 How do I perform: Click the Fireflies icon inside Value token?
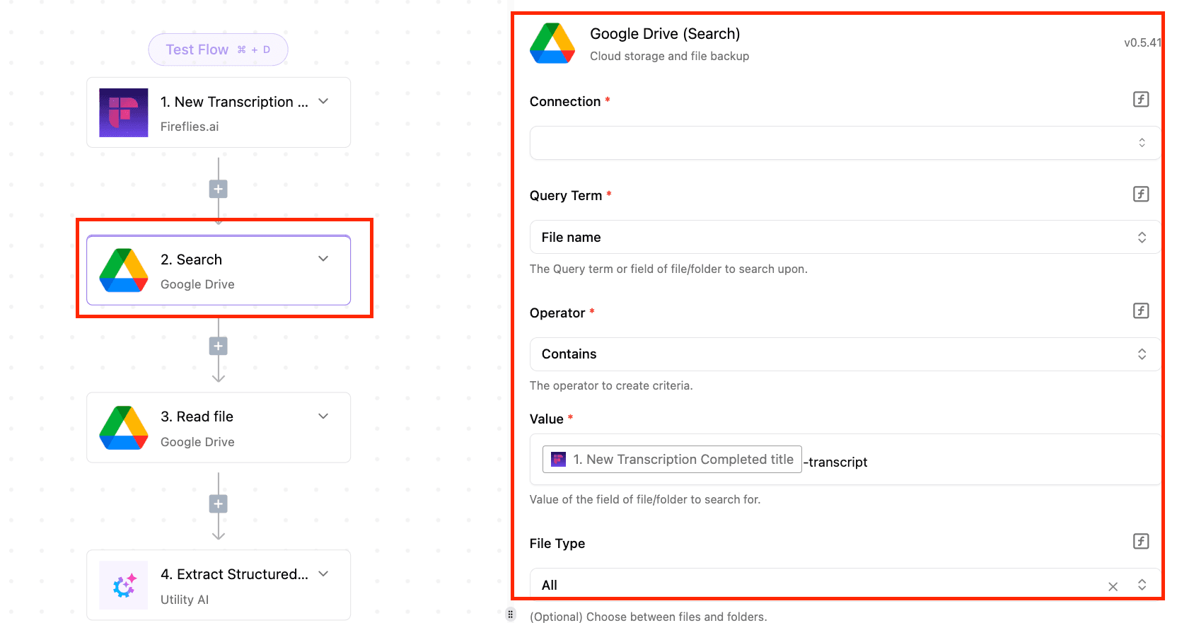tap(558, 460)
